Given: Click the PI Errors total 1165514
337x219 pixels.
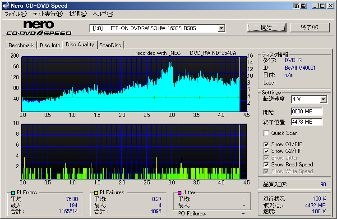Looking at the screenshot, I should point(68,211).
